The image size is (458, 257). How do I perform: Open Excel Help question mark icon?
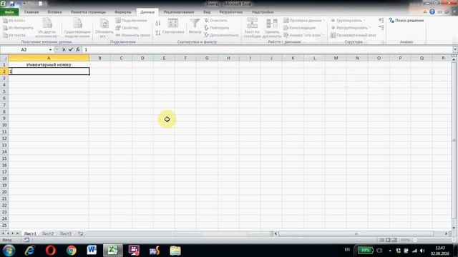pyautogui.click(x=432, y=12)
